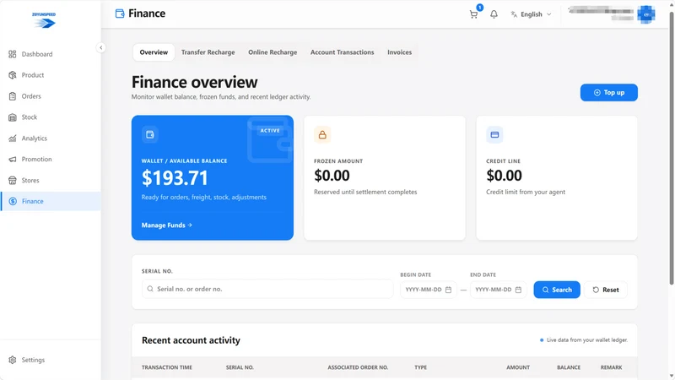Click the Stock sidebar icon
This screenshot has height=380, width=675.
[13, 117]
